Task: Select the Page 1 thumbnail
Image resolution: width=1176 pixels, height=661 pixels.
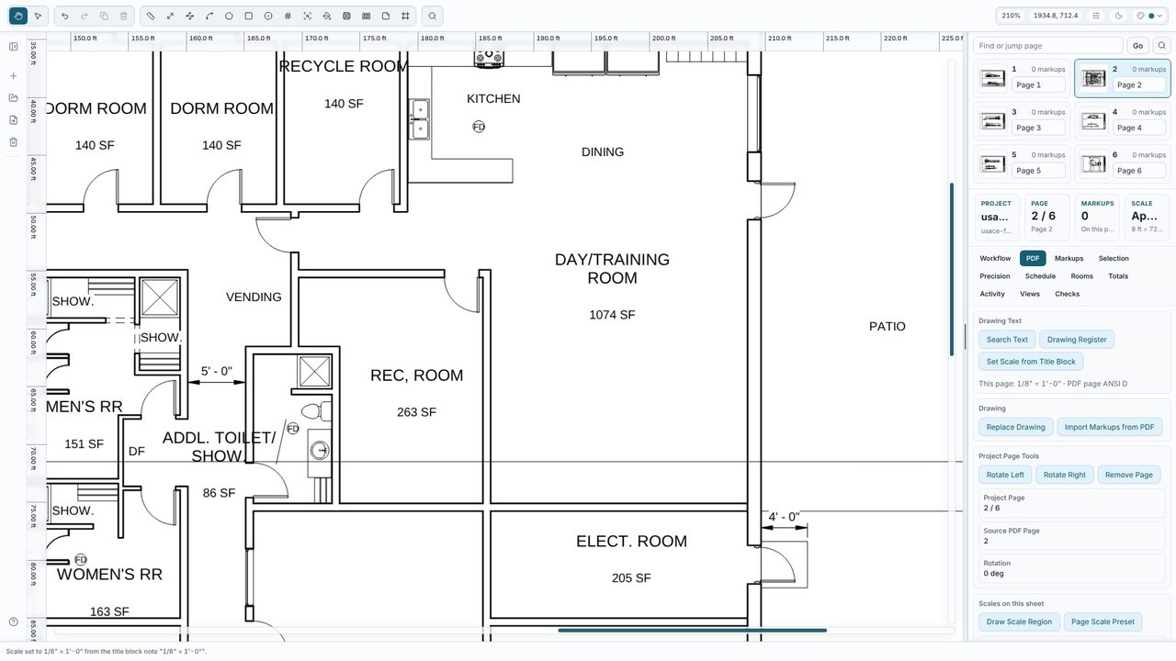Action: pyautogui.click(x=992, y=79)
